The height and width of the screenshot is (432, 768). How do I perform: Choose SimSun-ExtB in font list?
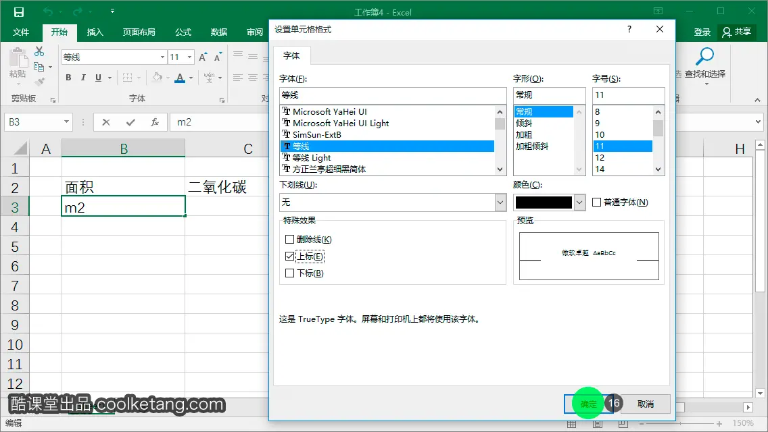pos(316,134)
